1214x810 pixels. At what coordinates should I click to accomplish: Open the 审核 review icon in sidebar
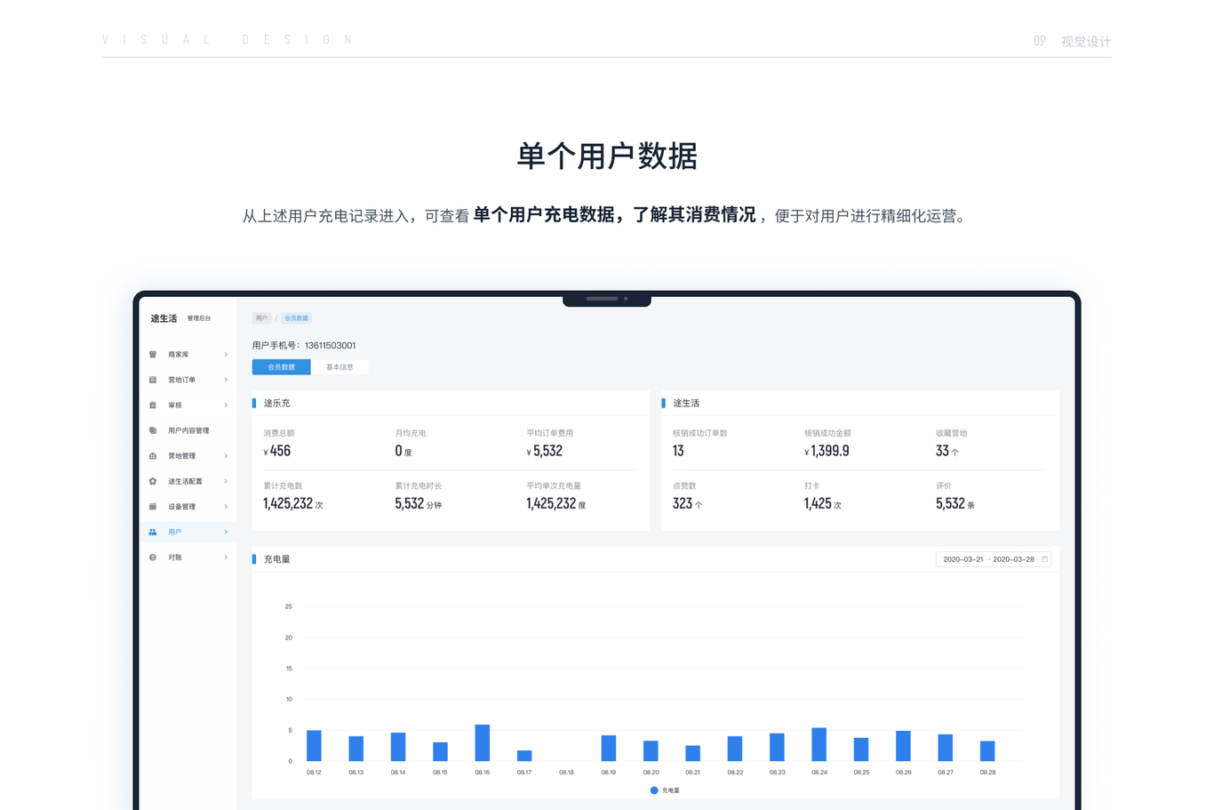(152, 405)
